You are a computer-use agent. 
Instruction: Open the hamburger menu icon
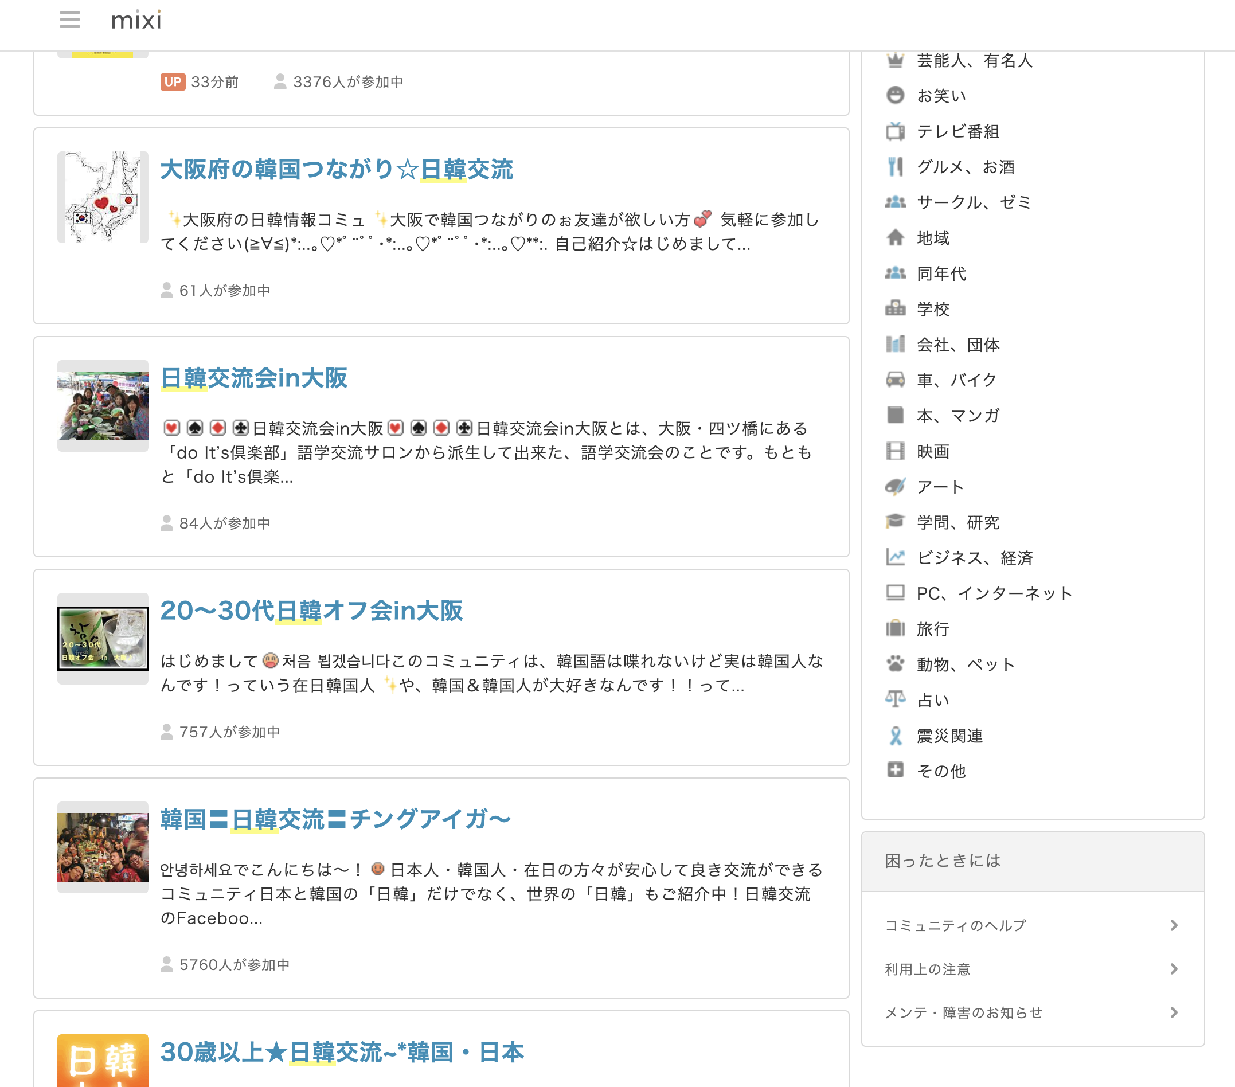(x=69, y=20)
